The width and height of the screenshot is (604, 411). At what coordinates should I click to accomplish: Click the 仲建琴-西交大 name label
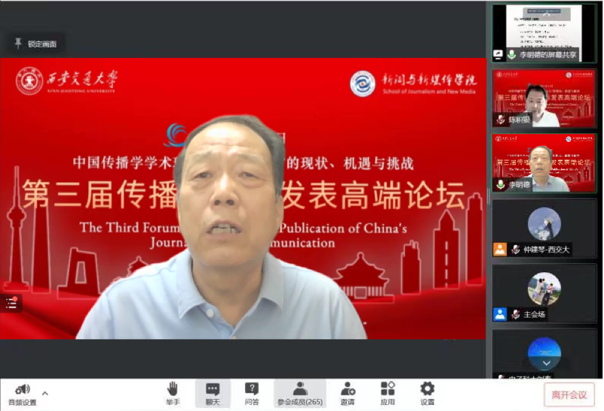(546, 250)
